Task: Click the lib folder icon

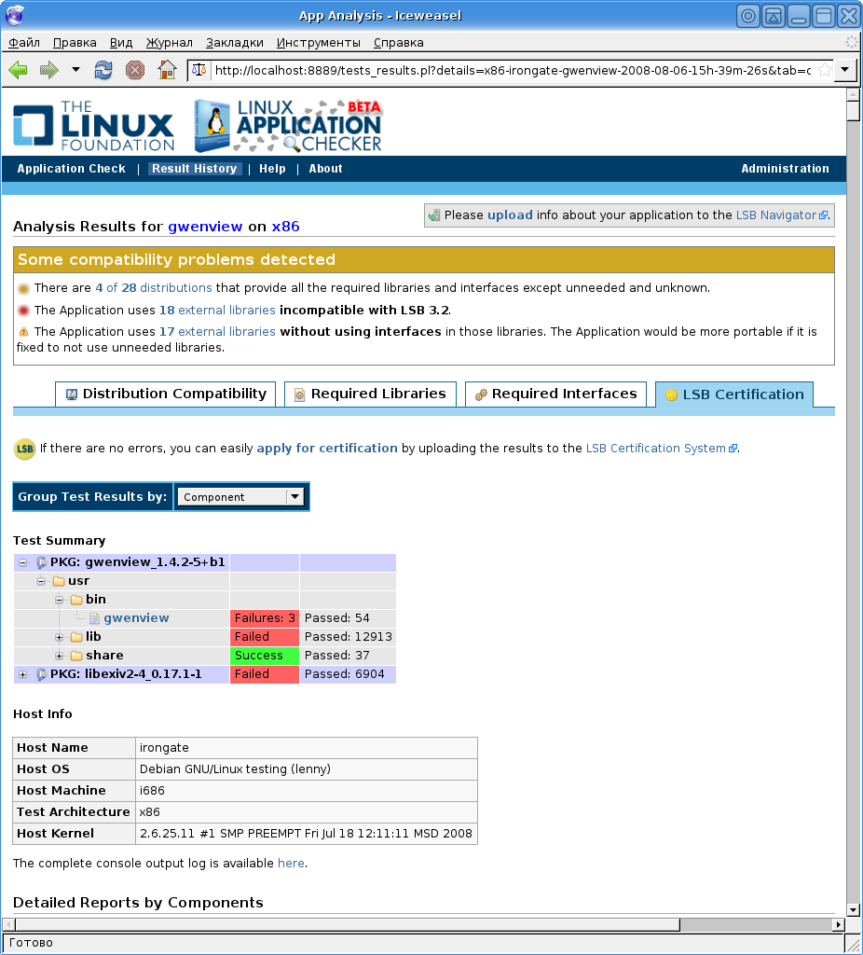Action: click(x=76, y=637)
